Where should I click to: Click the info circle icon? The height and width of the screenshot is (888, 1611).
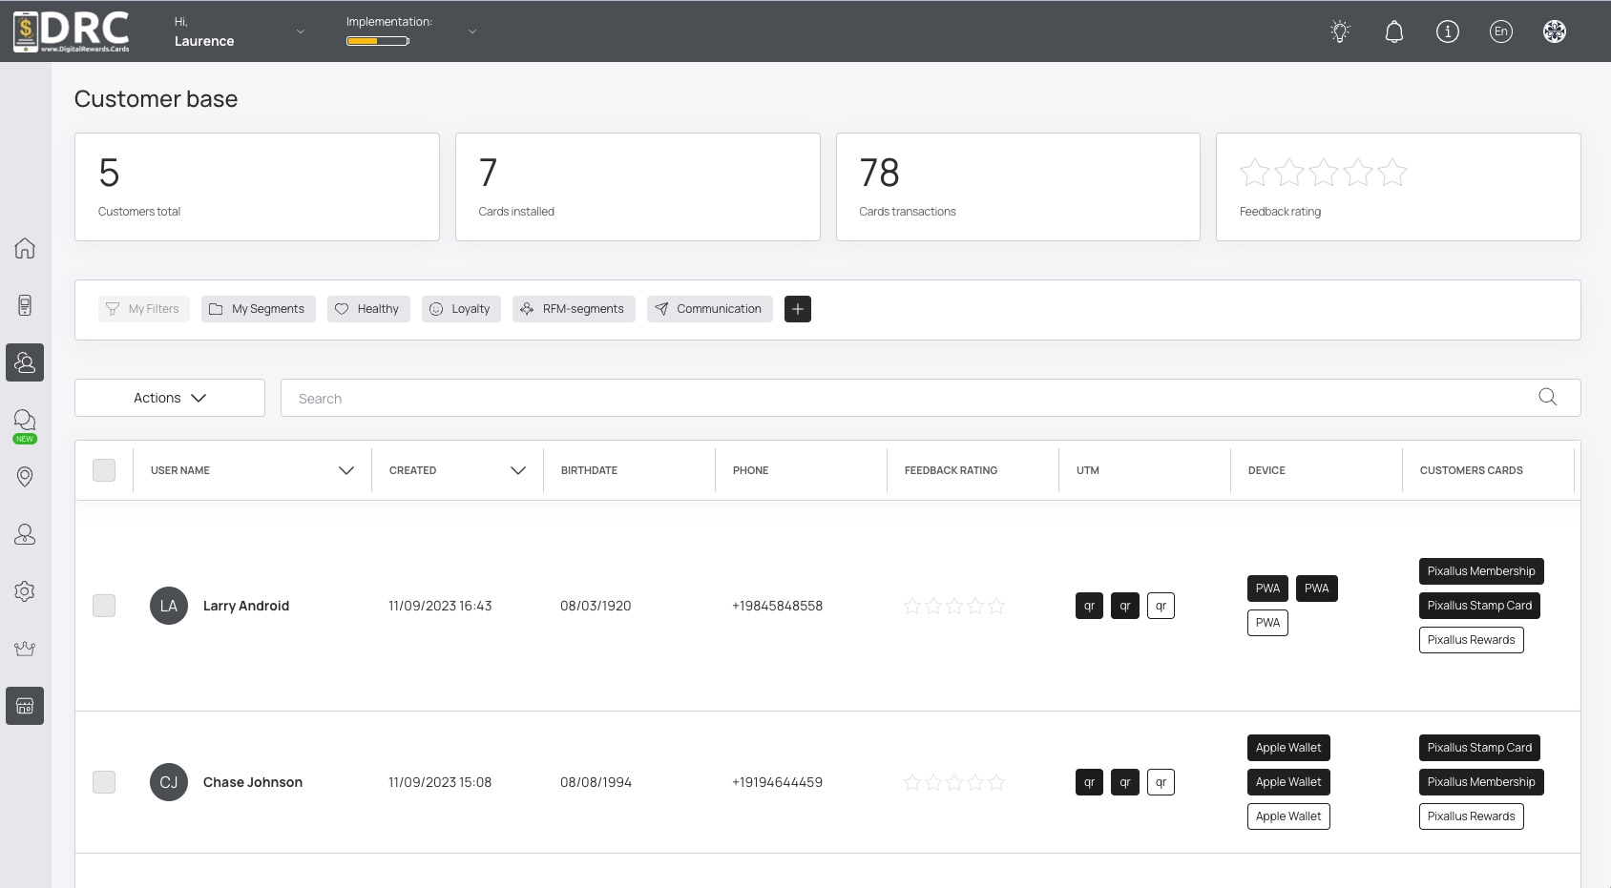click(x=1448, y=31)
